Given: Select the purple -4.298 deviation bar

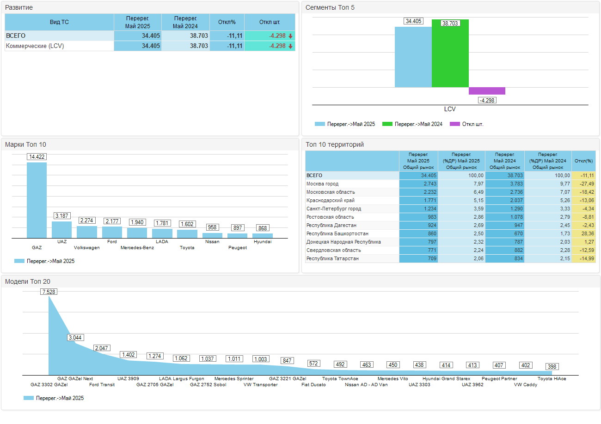Looking at the screenshot, I should coord(487,91).
